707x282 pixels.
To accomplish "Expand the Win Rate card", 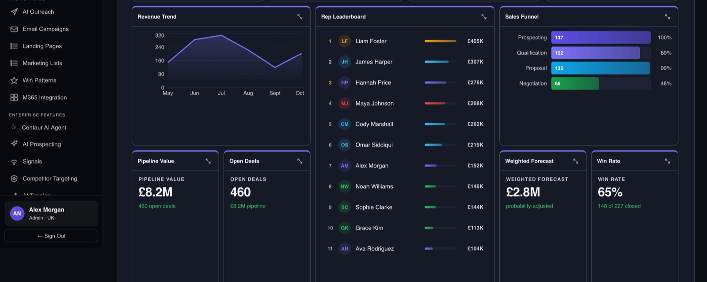I will [x=668, y=161].
